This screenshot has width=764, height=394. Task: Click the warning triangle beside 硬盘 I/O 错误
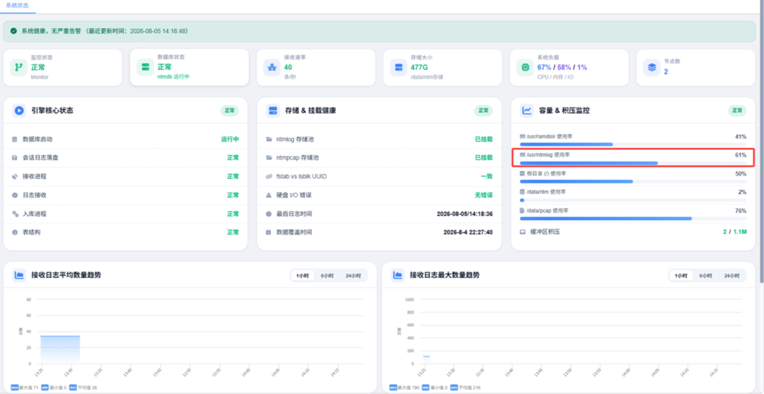[269, 195]
